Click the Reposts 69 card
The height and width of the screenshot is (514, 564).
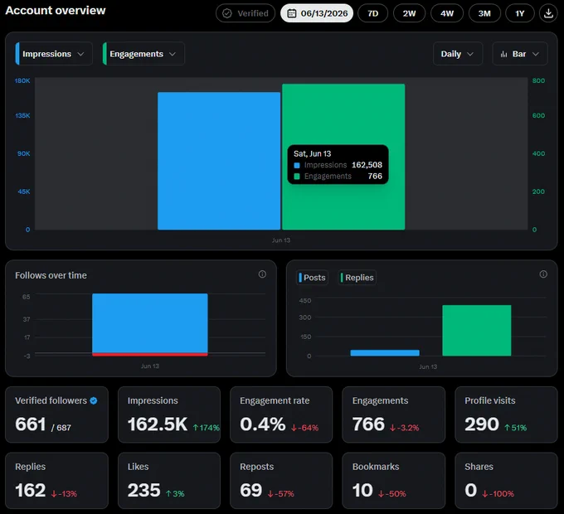tap(281, 481)
